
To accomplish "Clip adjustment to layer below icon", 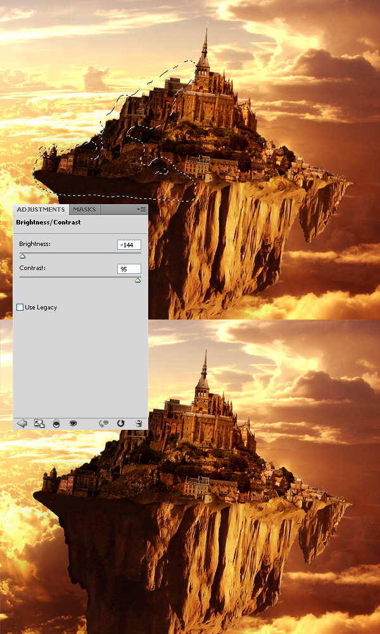I will [56, 424].
